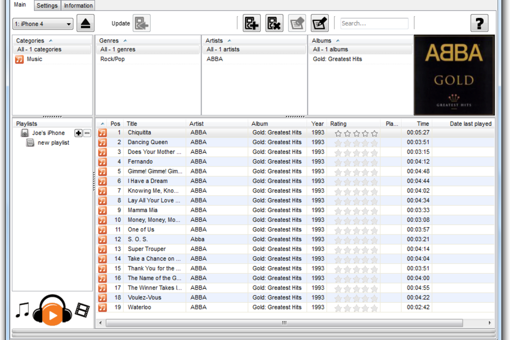
Task: Click the music icon on Waterloo row
Action: click(102, 307)
